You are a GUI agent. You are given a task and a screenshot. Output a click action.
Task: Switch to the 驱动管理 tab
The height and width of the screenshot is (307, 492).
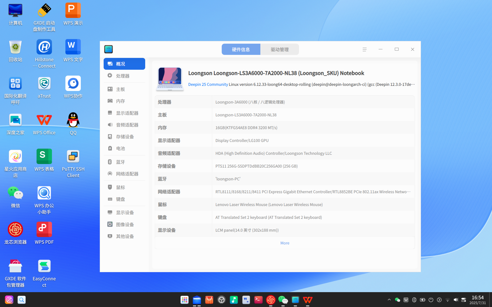280,49
